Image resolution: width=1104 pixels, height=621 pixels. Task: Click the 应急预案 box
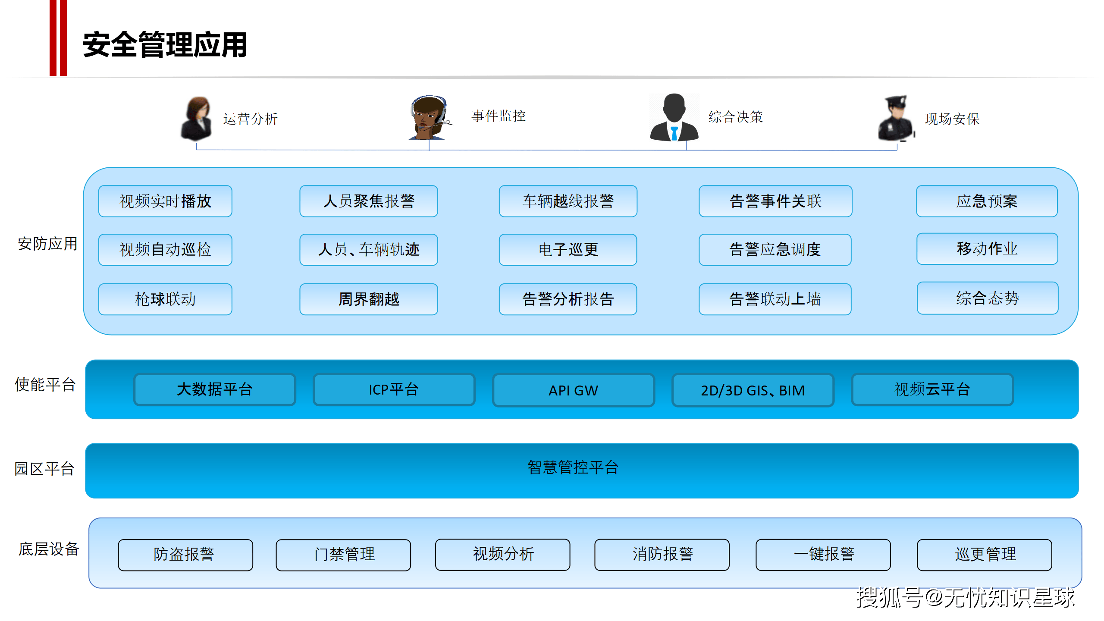click(x=986, y=201)
